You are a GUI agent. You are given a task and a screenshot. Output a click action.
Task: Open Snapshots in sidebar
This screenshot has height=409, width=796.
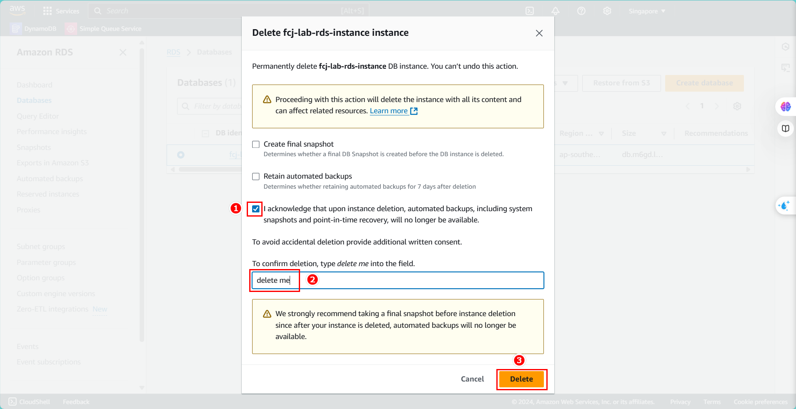point(34,147)
